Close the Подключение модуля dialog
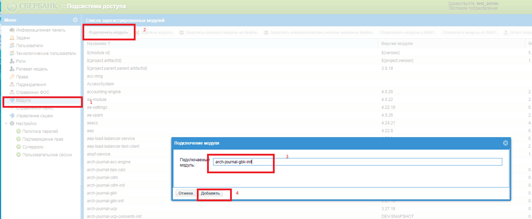This screenshot has width=532, height=219. [505, 143]
